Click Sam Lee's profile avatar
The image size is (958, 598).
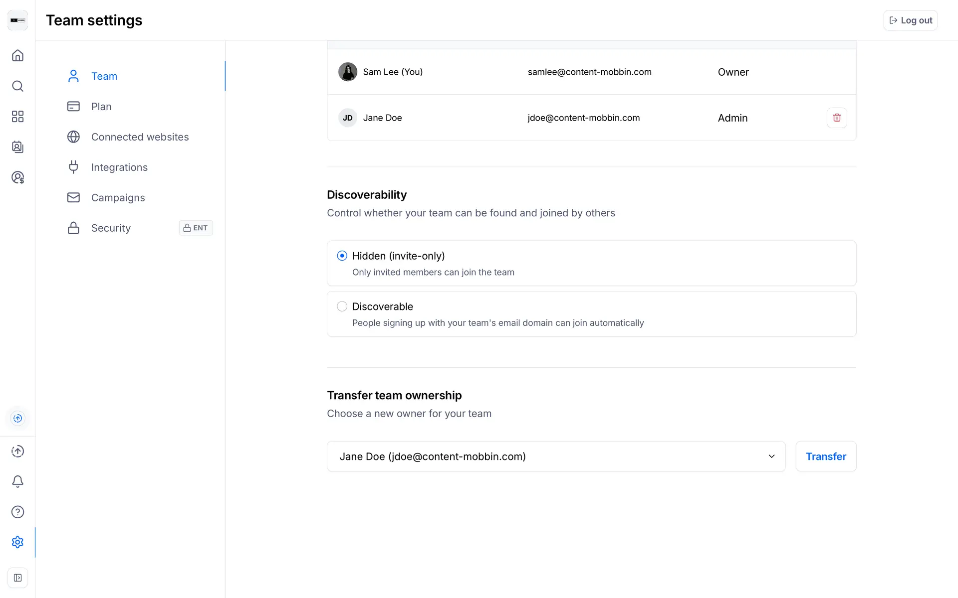[x=348, y=72]
